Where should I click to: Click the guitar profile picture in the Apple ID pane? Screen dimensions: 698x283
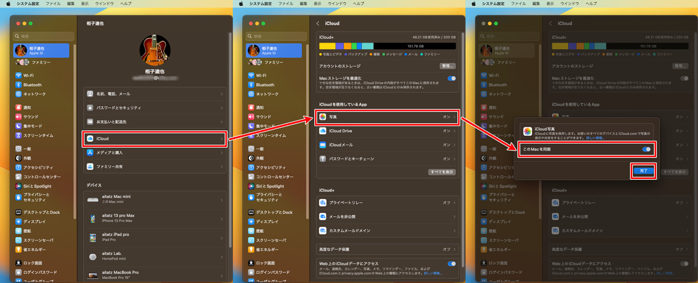tap(155, 51)
